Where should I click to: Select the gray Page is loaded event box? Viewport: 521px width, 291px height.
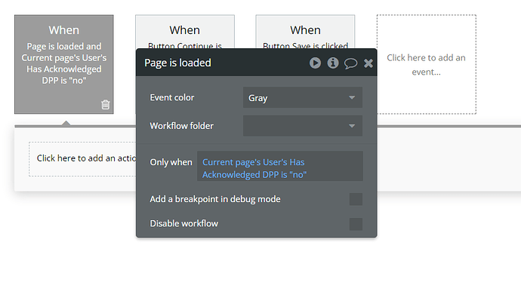[63, 64]
